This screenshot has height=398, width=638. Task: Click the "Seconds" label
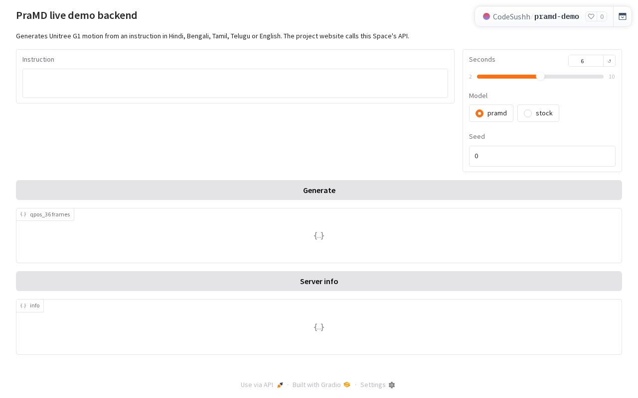pyautogui.click(x=482, y=59)
